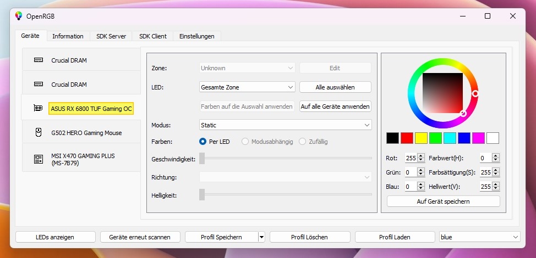Click the Edit zone button
This screenshot has width=536, height=258.
[x=335, y=68]
